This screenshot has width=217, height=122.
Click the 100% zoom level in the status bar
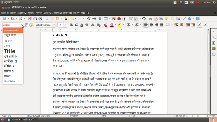tap(213, 116)
